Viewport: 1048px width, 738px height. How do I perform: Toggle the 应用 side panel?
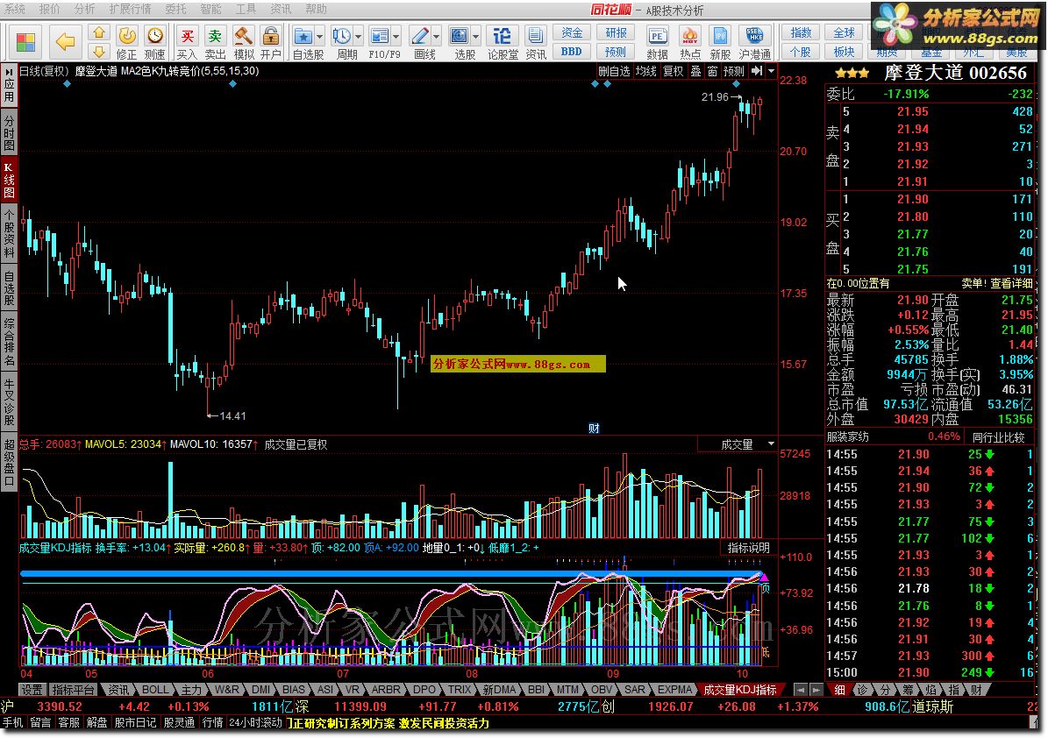(x=10, y=85)
